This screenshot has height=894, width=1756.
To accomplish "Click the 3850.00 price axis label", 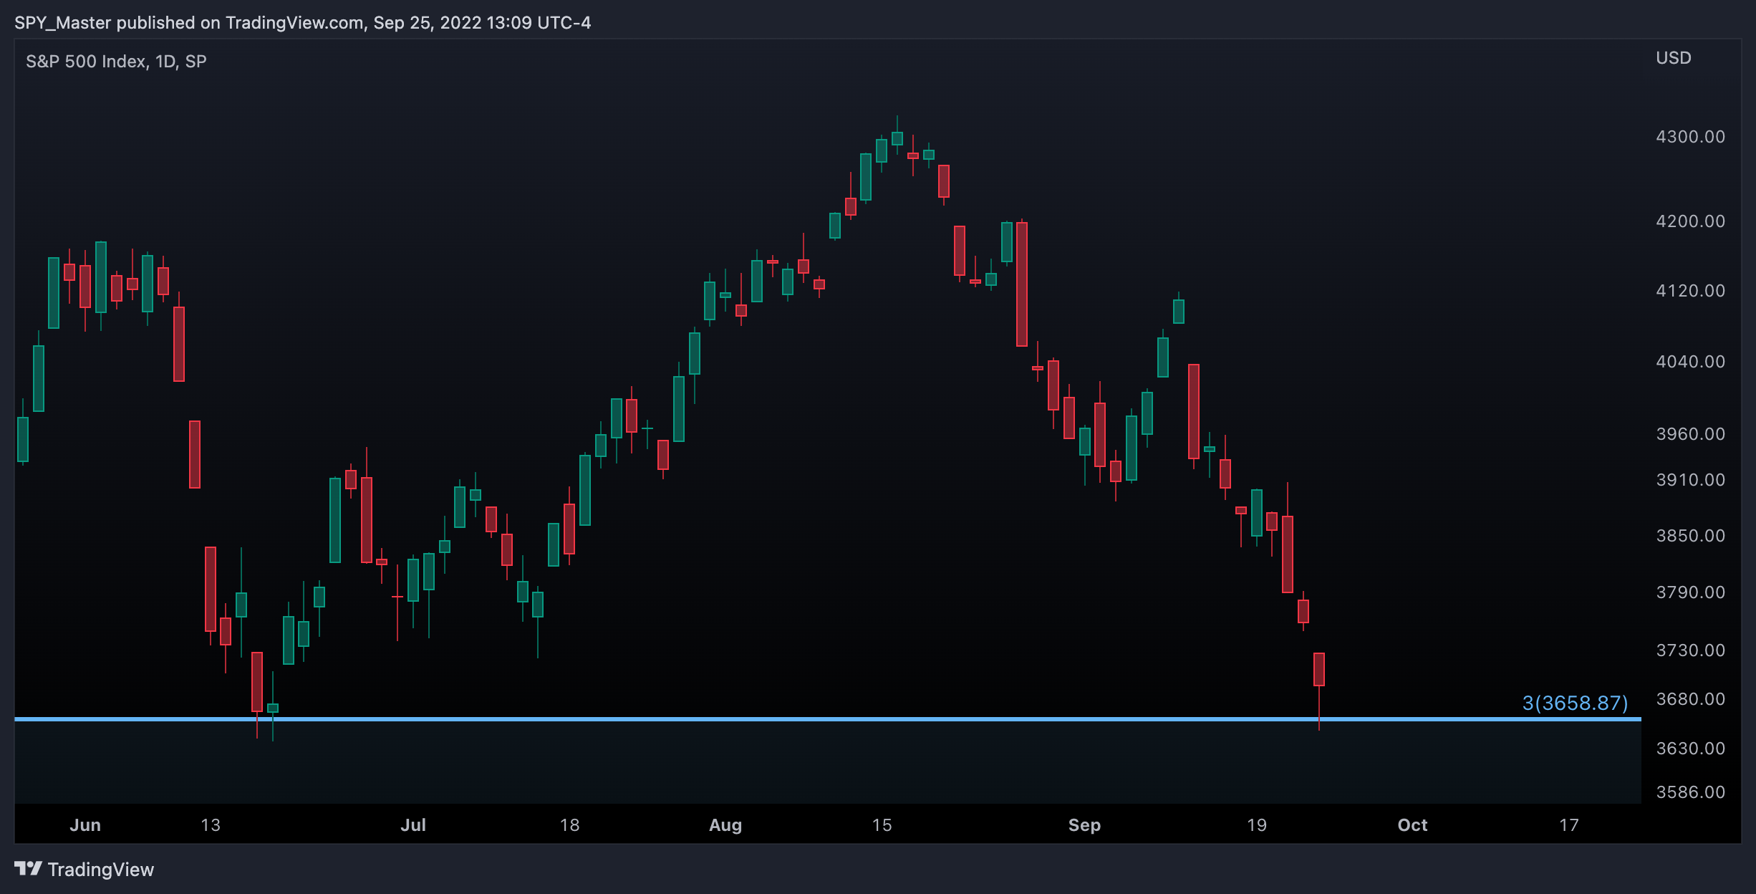I will [x=1690, y=536].
